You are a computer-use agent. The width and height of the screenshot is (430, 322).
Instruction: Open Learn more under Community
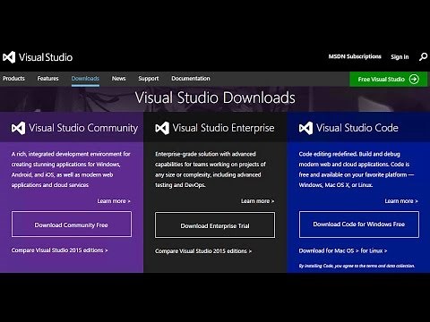pos(114,201)
